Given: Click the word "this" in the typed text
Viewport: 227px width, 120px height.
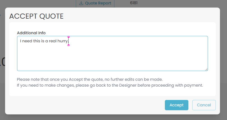Looking at the screenshot, I should tap(37, 41).
